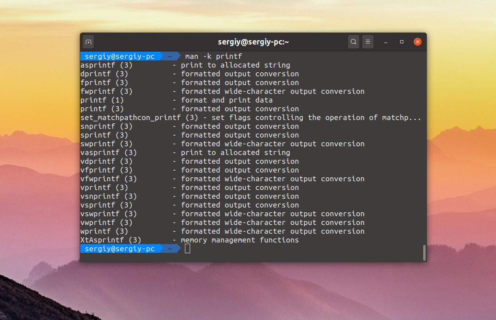
Task: Click the fprintf (3) entry
Action: 104,83
